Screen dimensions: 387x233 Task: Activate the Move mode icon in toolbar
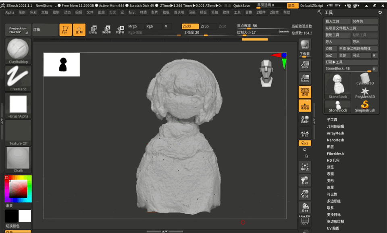tap(93, 30)
